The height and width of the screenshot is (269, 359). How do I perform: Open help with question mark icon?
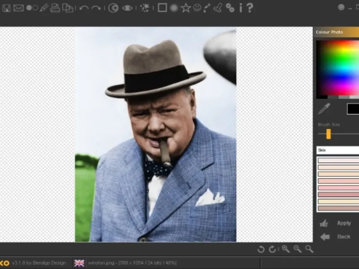click(250, 8)
